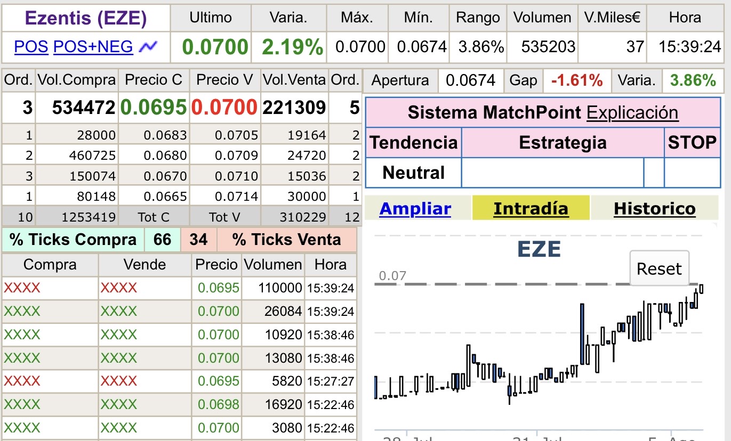Click the ask price 0.0705
The height and width of the screenshot is (441, 731).
pos(237,135)
